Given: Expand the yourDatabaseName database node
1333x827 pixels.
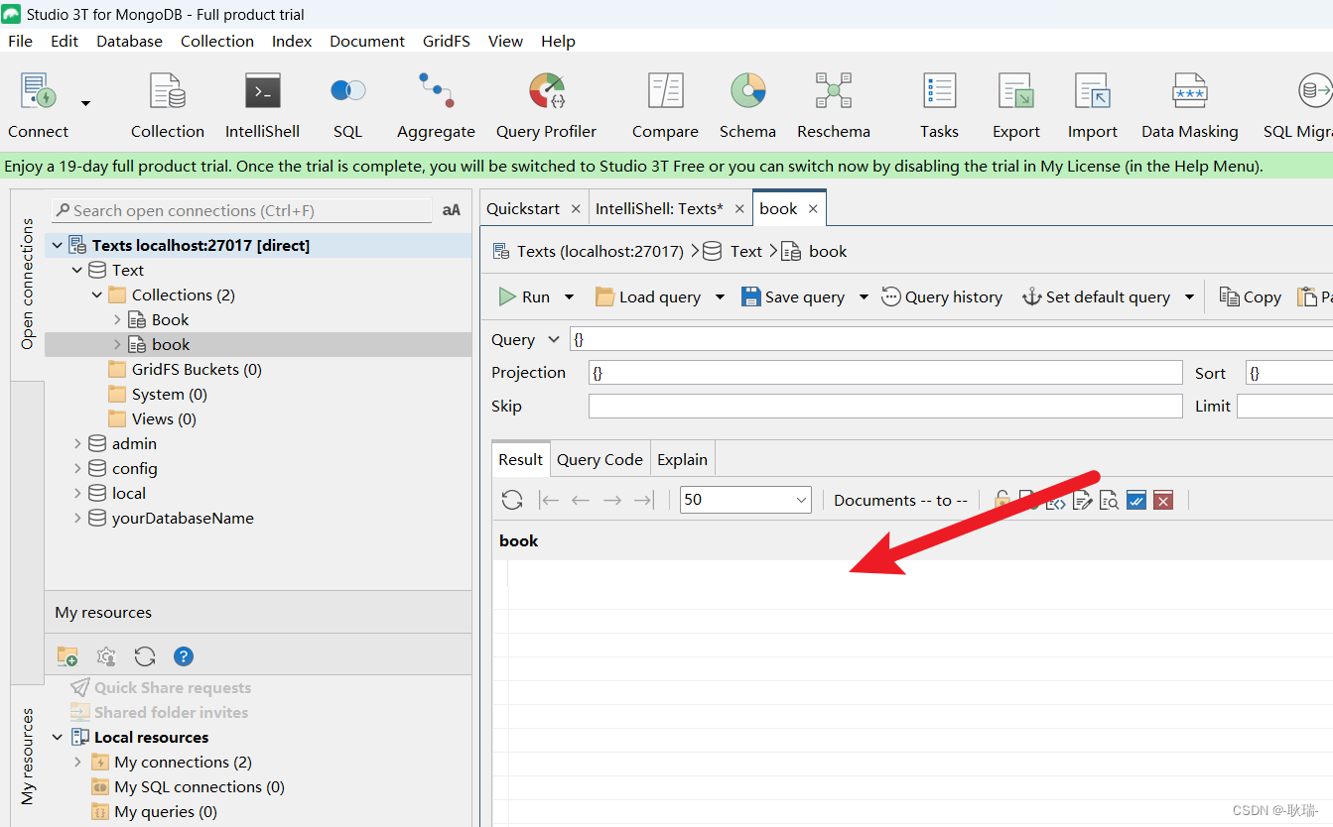Looking at the screenshot, I should point(77,518).
